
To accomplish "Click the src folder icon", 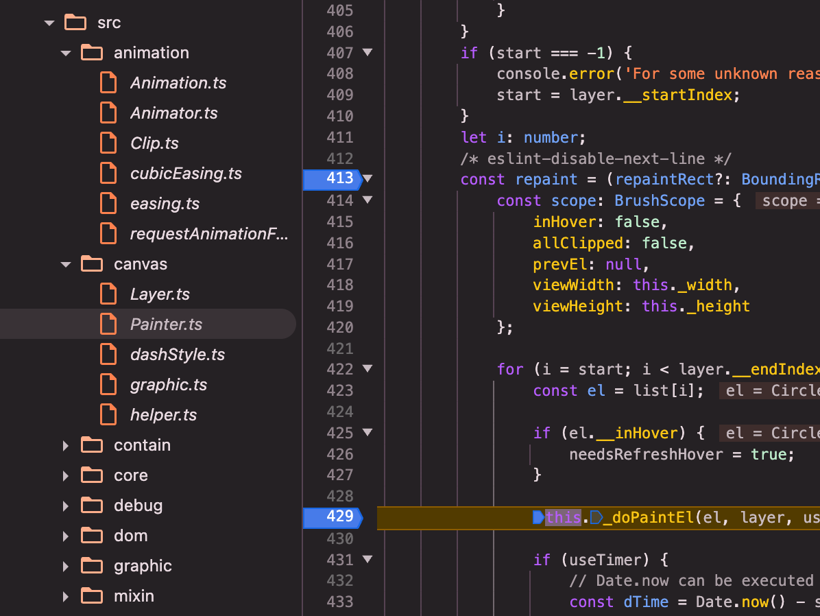I will [x=75, y=23].
